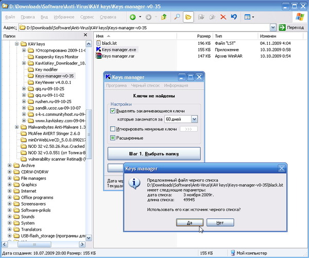This screenshot has width=309, height=258.
Task: Open the Views button in toolbar
Action: point(247,17)
